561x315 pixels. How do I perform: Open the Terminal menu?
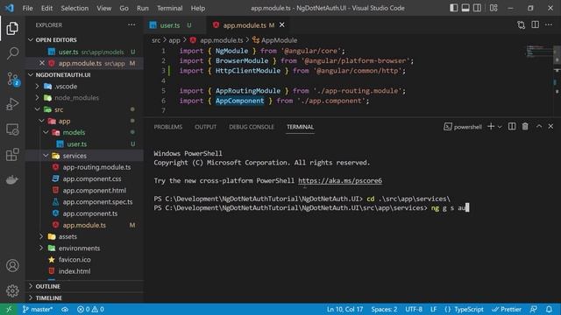(169, 8)
